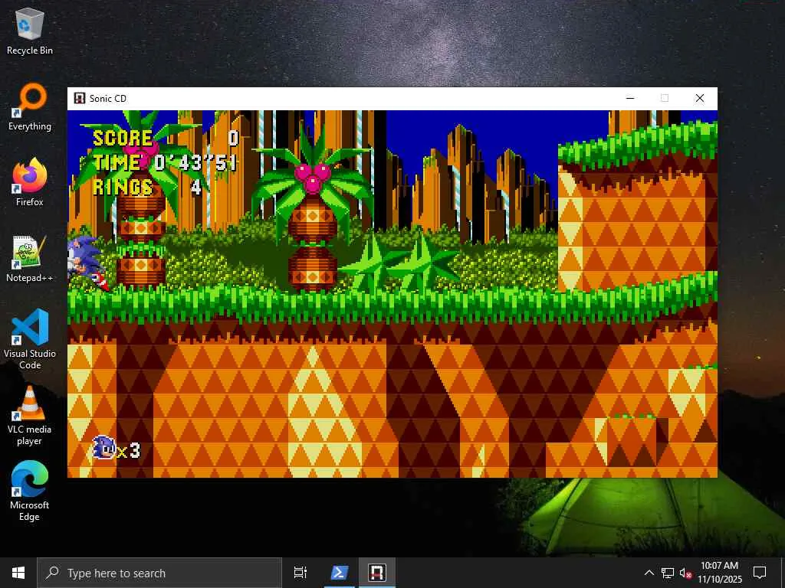Click the RINGS label in the game HUD

[123, 187]
